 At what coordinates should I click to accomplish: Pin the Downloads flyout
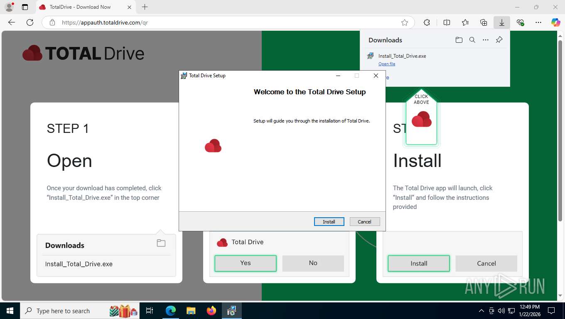[499, 40]
